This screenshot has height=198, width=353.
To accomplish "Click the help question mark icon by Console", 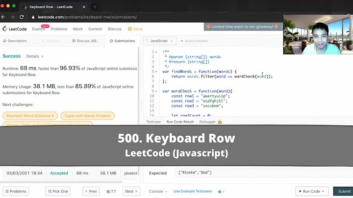I will click(x=220, y=192).
